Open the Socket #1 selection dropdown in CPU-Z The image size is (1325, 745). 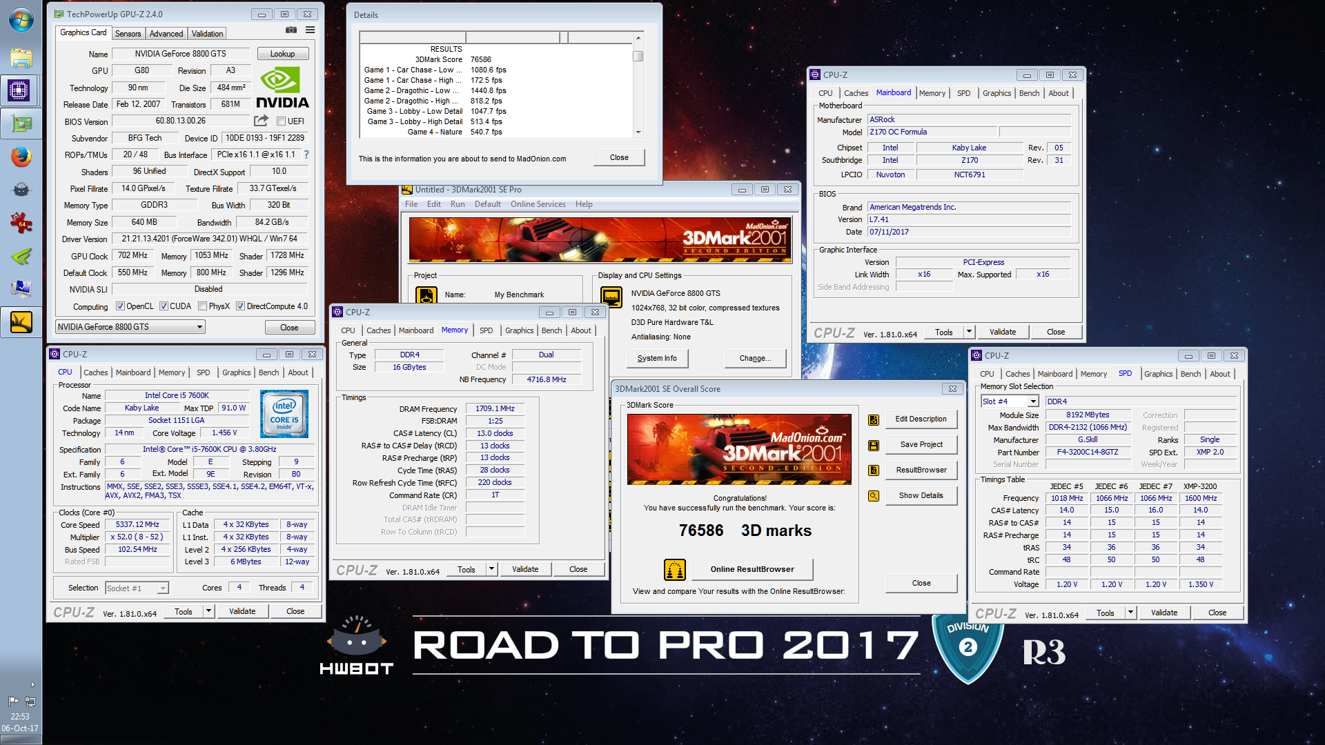pos(137,588)
